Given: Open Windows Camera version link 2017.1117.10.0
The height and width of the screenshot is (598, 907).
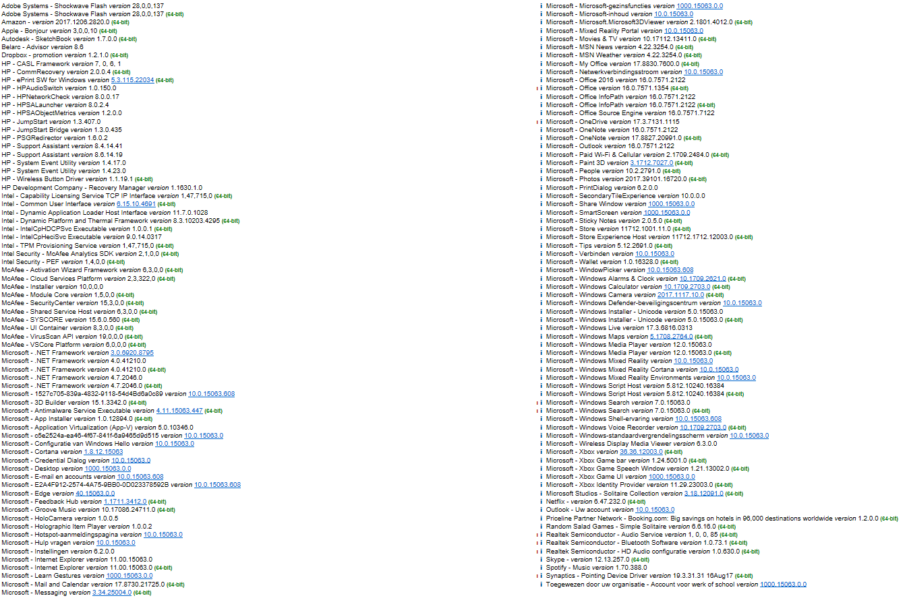Looking at the screenshot, I should [680, 295].
